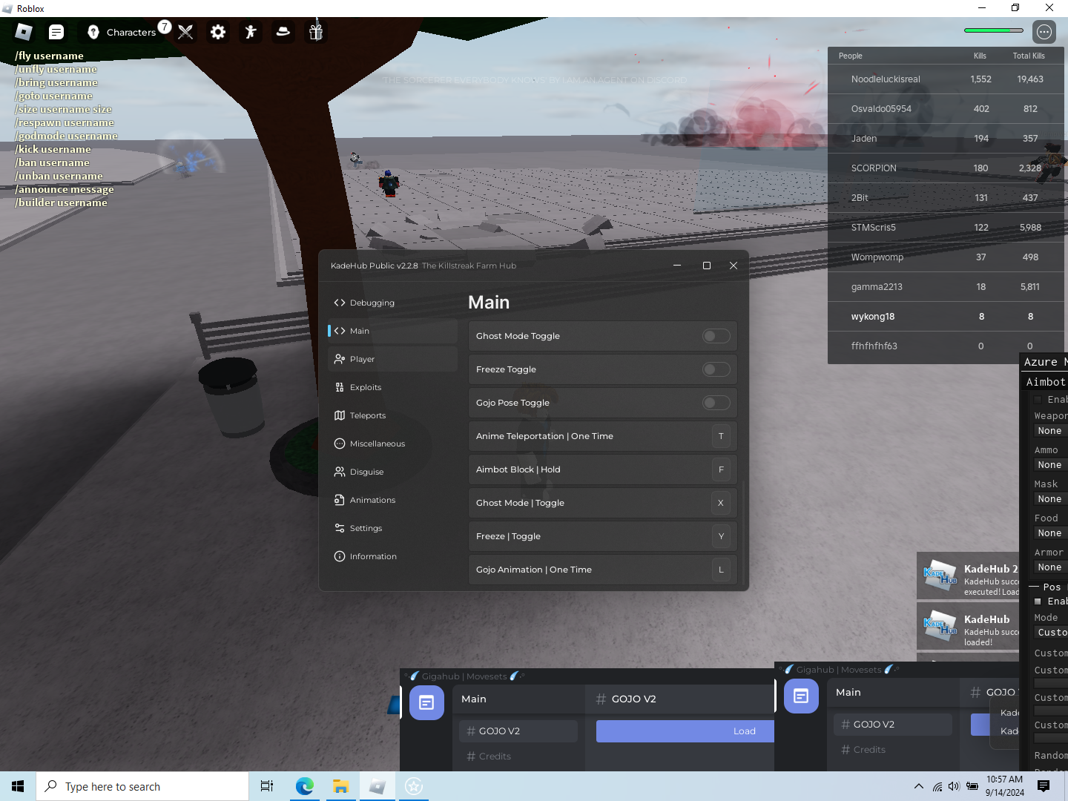Click the KadeHub 2 notification thumbnail
The height and width of the screenshot is (801, 1068).
(940, 576)
